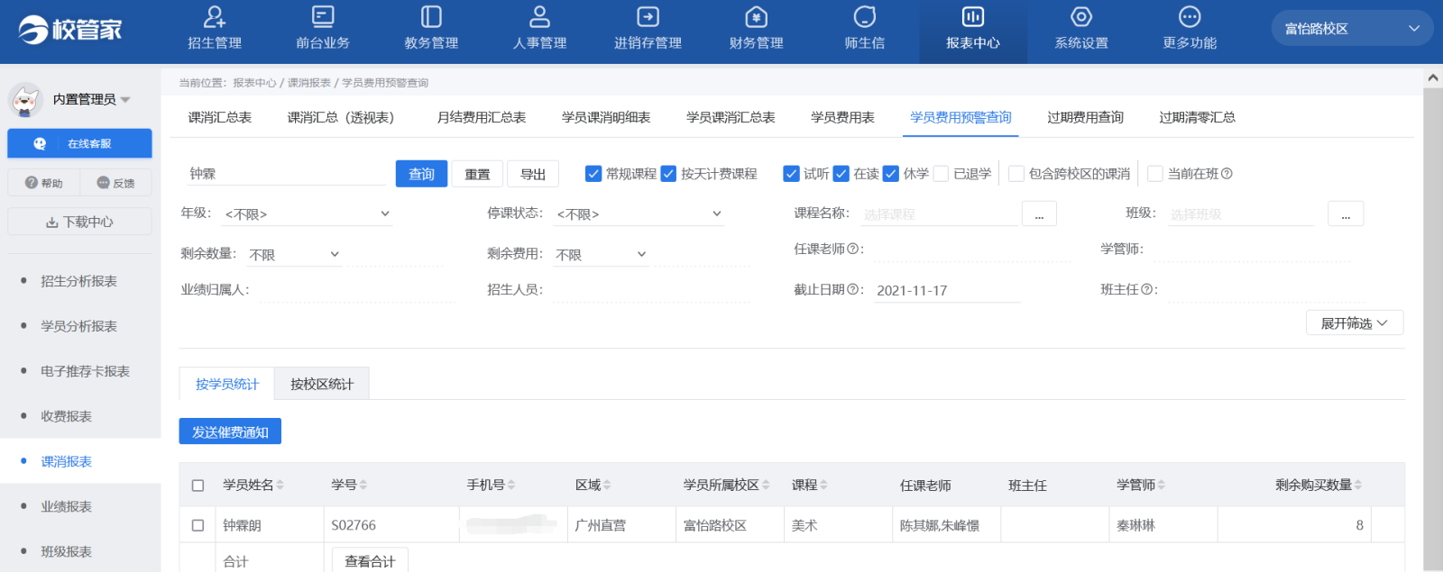Uncheck 试听 checkbox
This screenshot has height=572, width=1443.
(791, 174)
